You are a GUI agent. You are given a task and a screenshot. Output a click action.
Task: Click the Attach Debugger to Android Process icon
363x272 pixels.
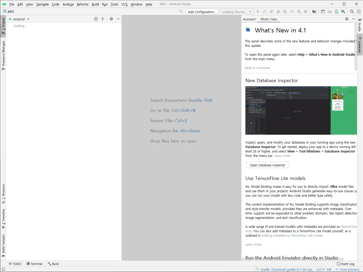[299, 12]
